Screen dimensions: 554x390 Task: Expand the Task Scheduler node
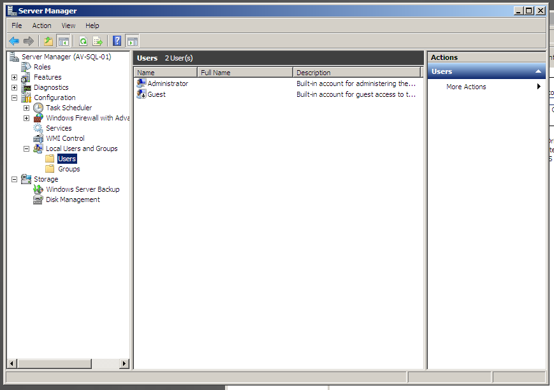pos(27,108)
